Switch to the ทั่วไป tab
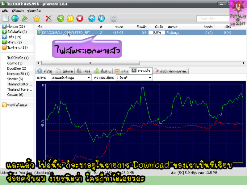Screen dimensions: 247x185 tap(45, 71)
